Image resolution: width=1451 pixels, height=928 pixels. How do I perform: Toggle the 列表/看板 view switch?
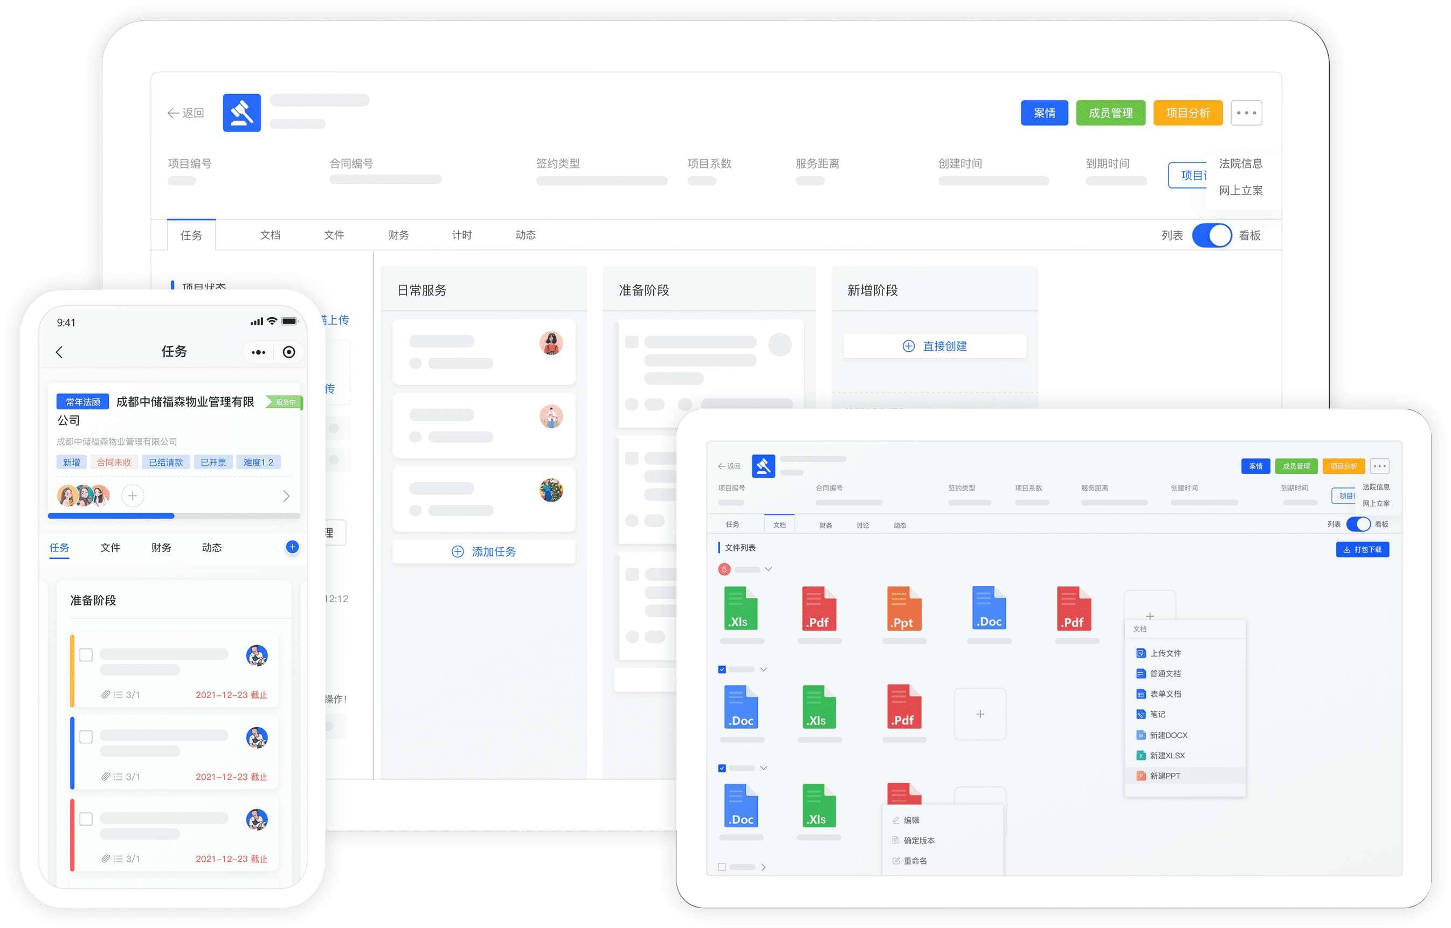1211,235
